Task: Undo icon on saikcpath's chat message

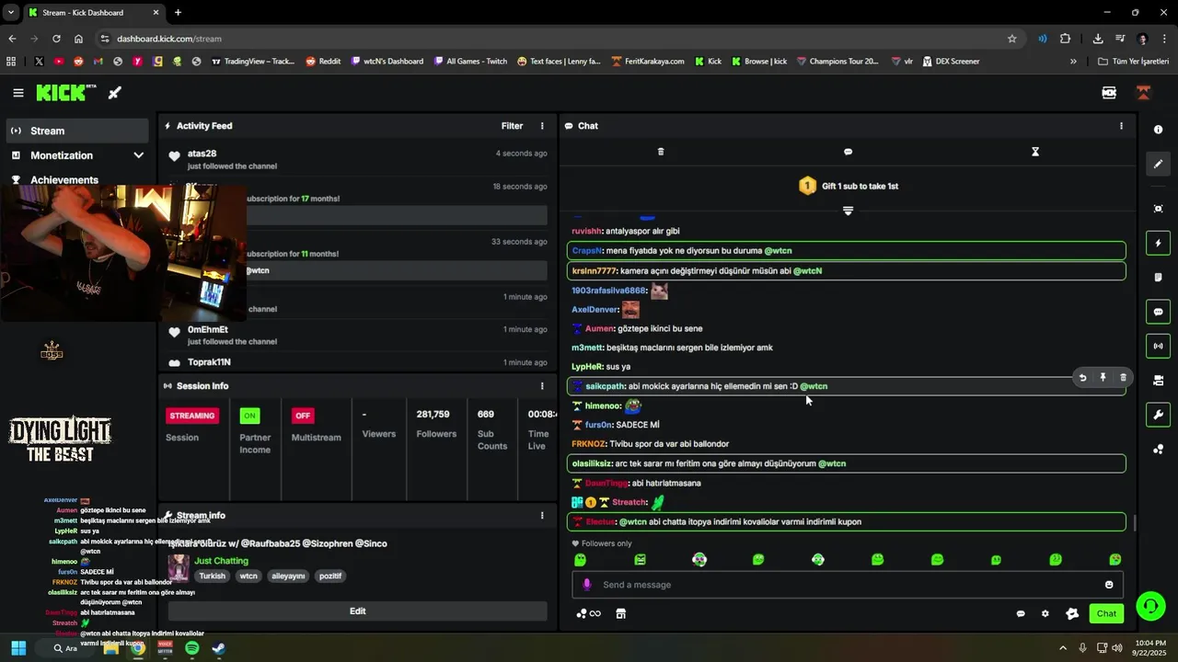Action: point(1082,378)
